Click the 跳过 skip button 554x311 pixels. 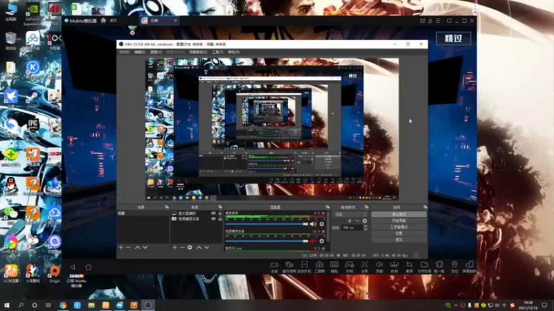tap(454, 39)
